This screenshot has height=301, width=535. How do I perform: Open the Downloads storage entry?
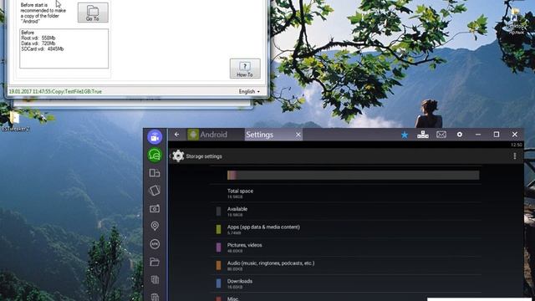[x=345, y=283]
